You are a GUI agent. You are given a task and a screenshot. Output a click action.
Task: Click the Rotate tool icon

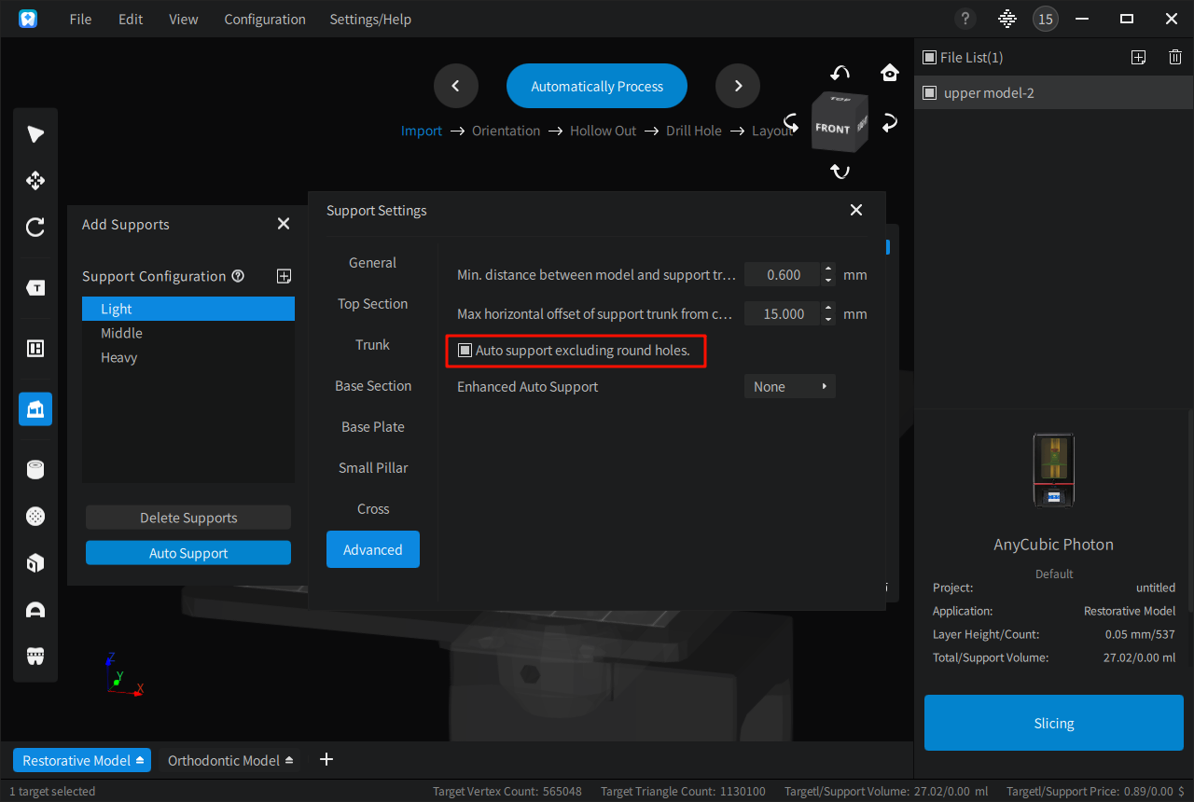coord(35,227)
